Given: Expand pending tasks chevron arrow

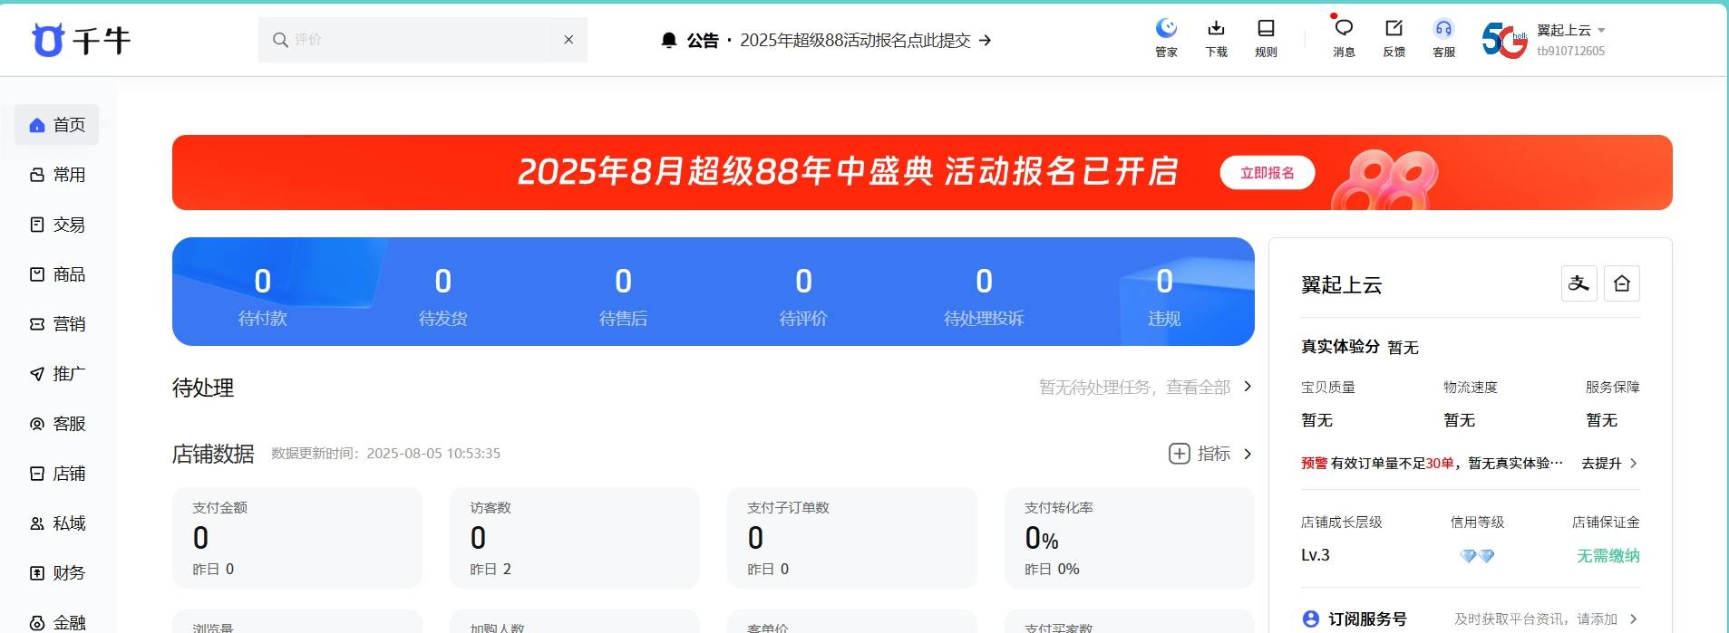Looking at the screenshot, I should (1248, 387).
